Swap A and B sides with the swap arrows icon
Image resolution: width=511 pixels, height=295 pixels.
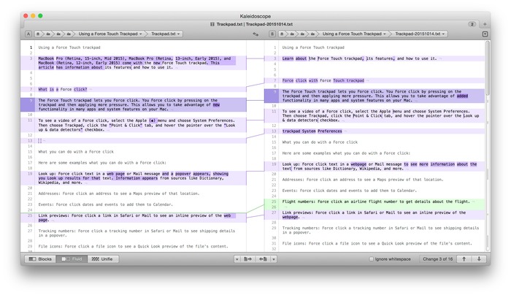tap(255, 34)
